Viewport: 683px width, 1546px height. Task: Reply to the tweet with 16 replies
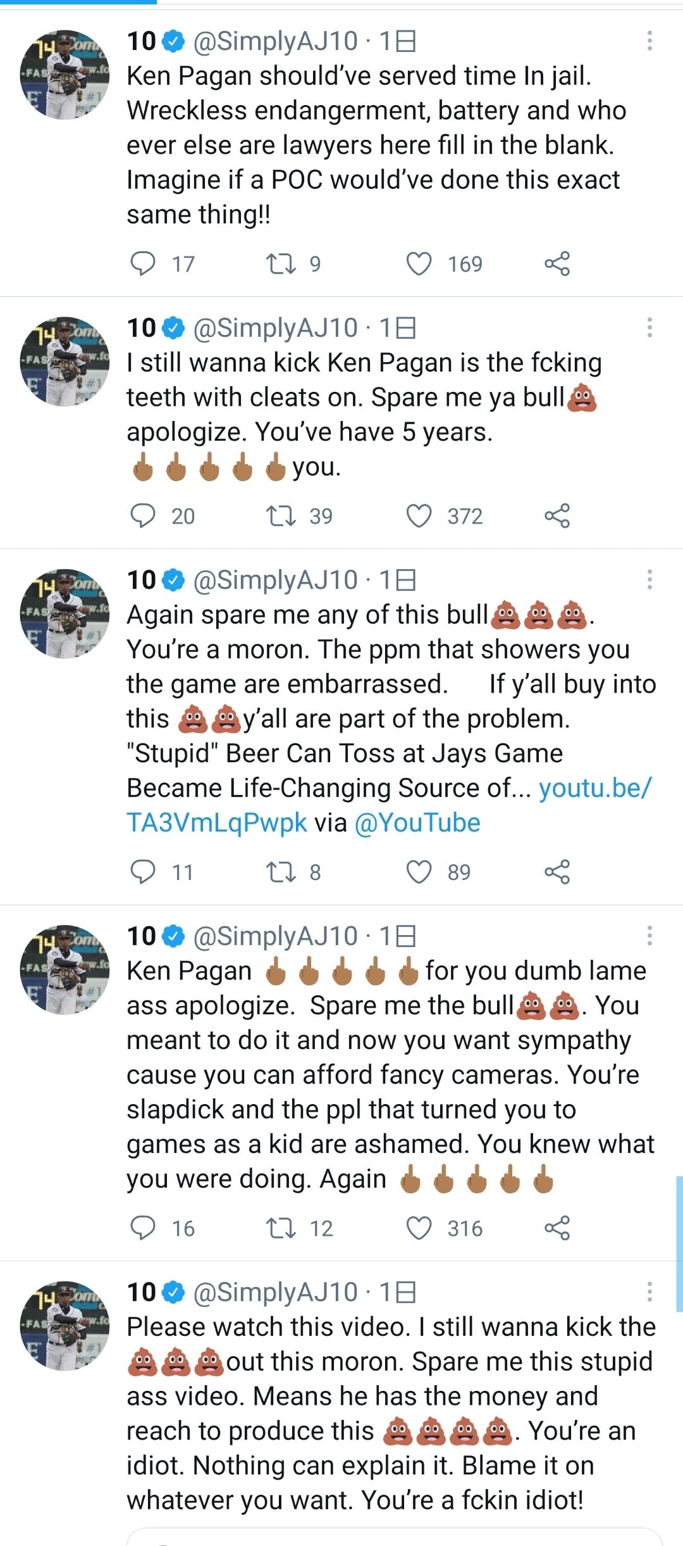(x=143, y=1228)
